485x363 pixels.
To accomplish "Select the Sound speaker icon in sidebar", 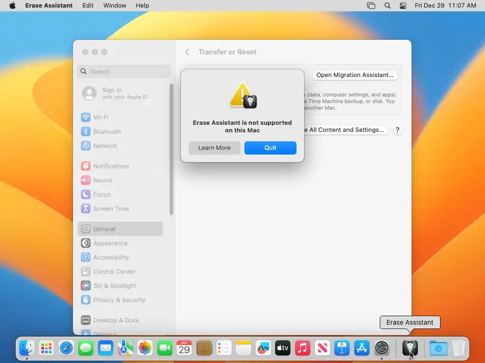I will pyautogui.click(x=86, y=180).
